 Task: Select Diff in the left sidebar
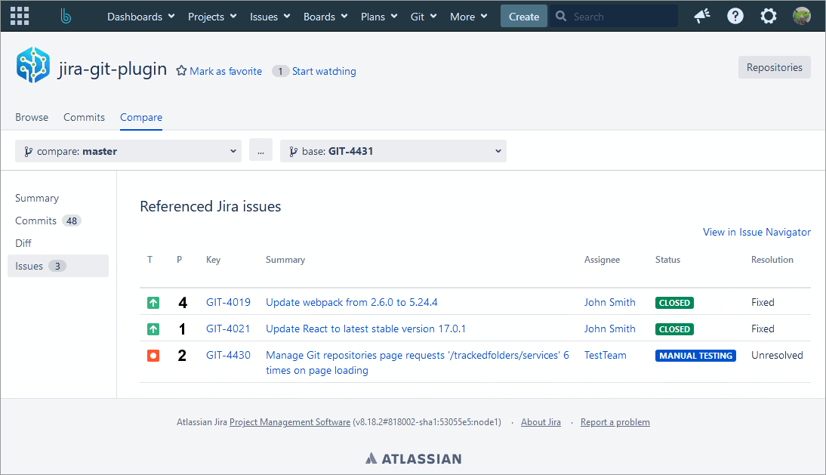pos(23,243)
